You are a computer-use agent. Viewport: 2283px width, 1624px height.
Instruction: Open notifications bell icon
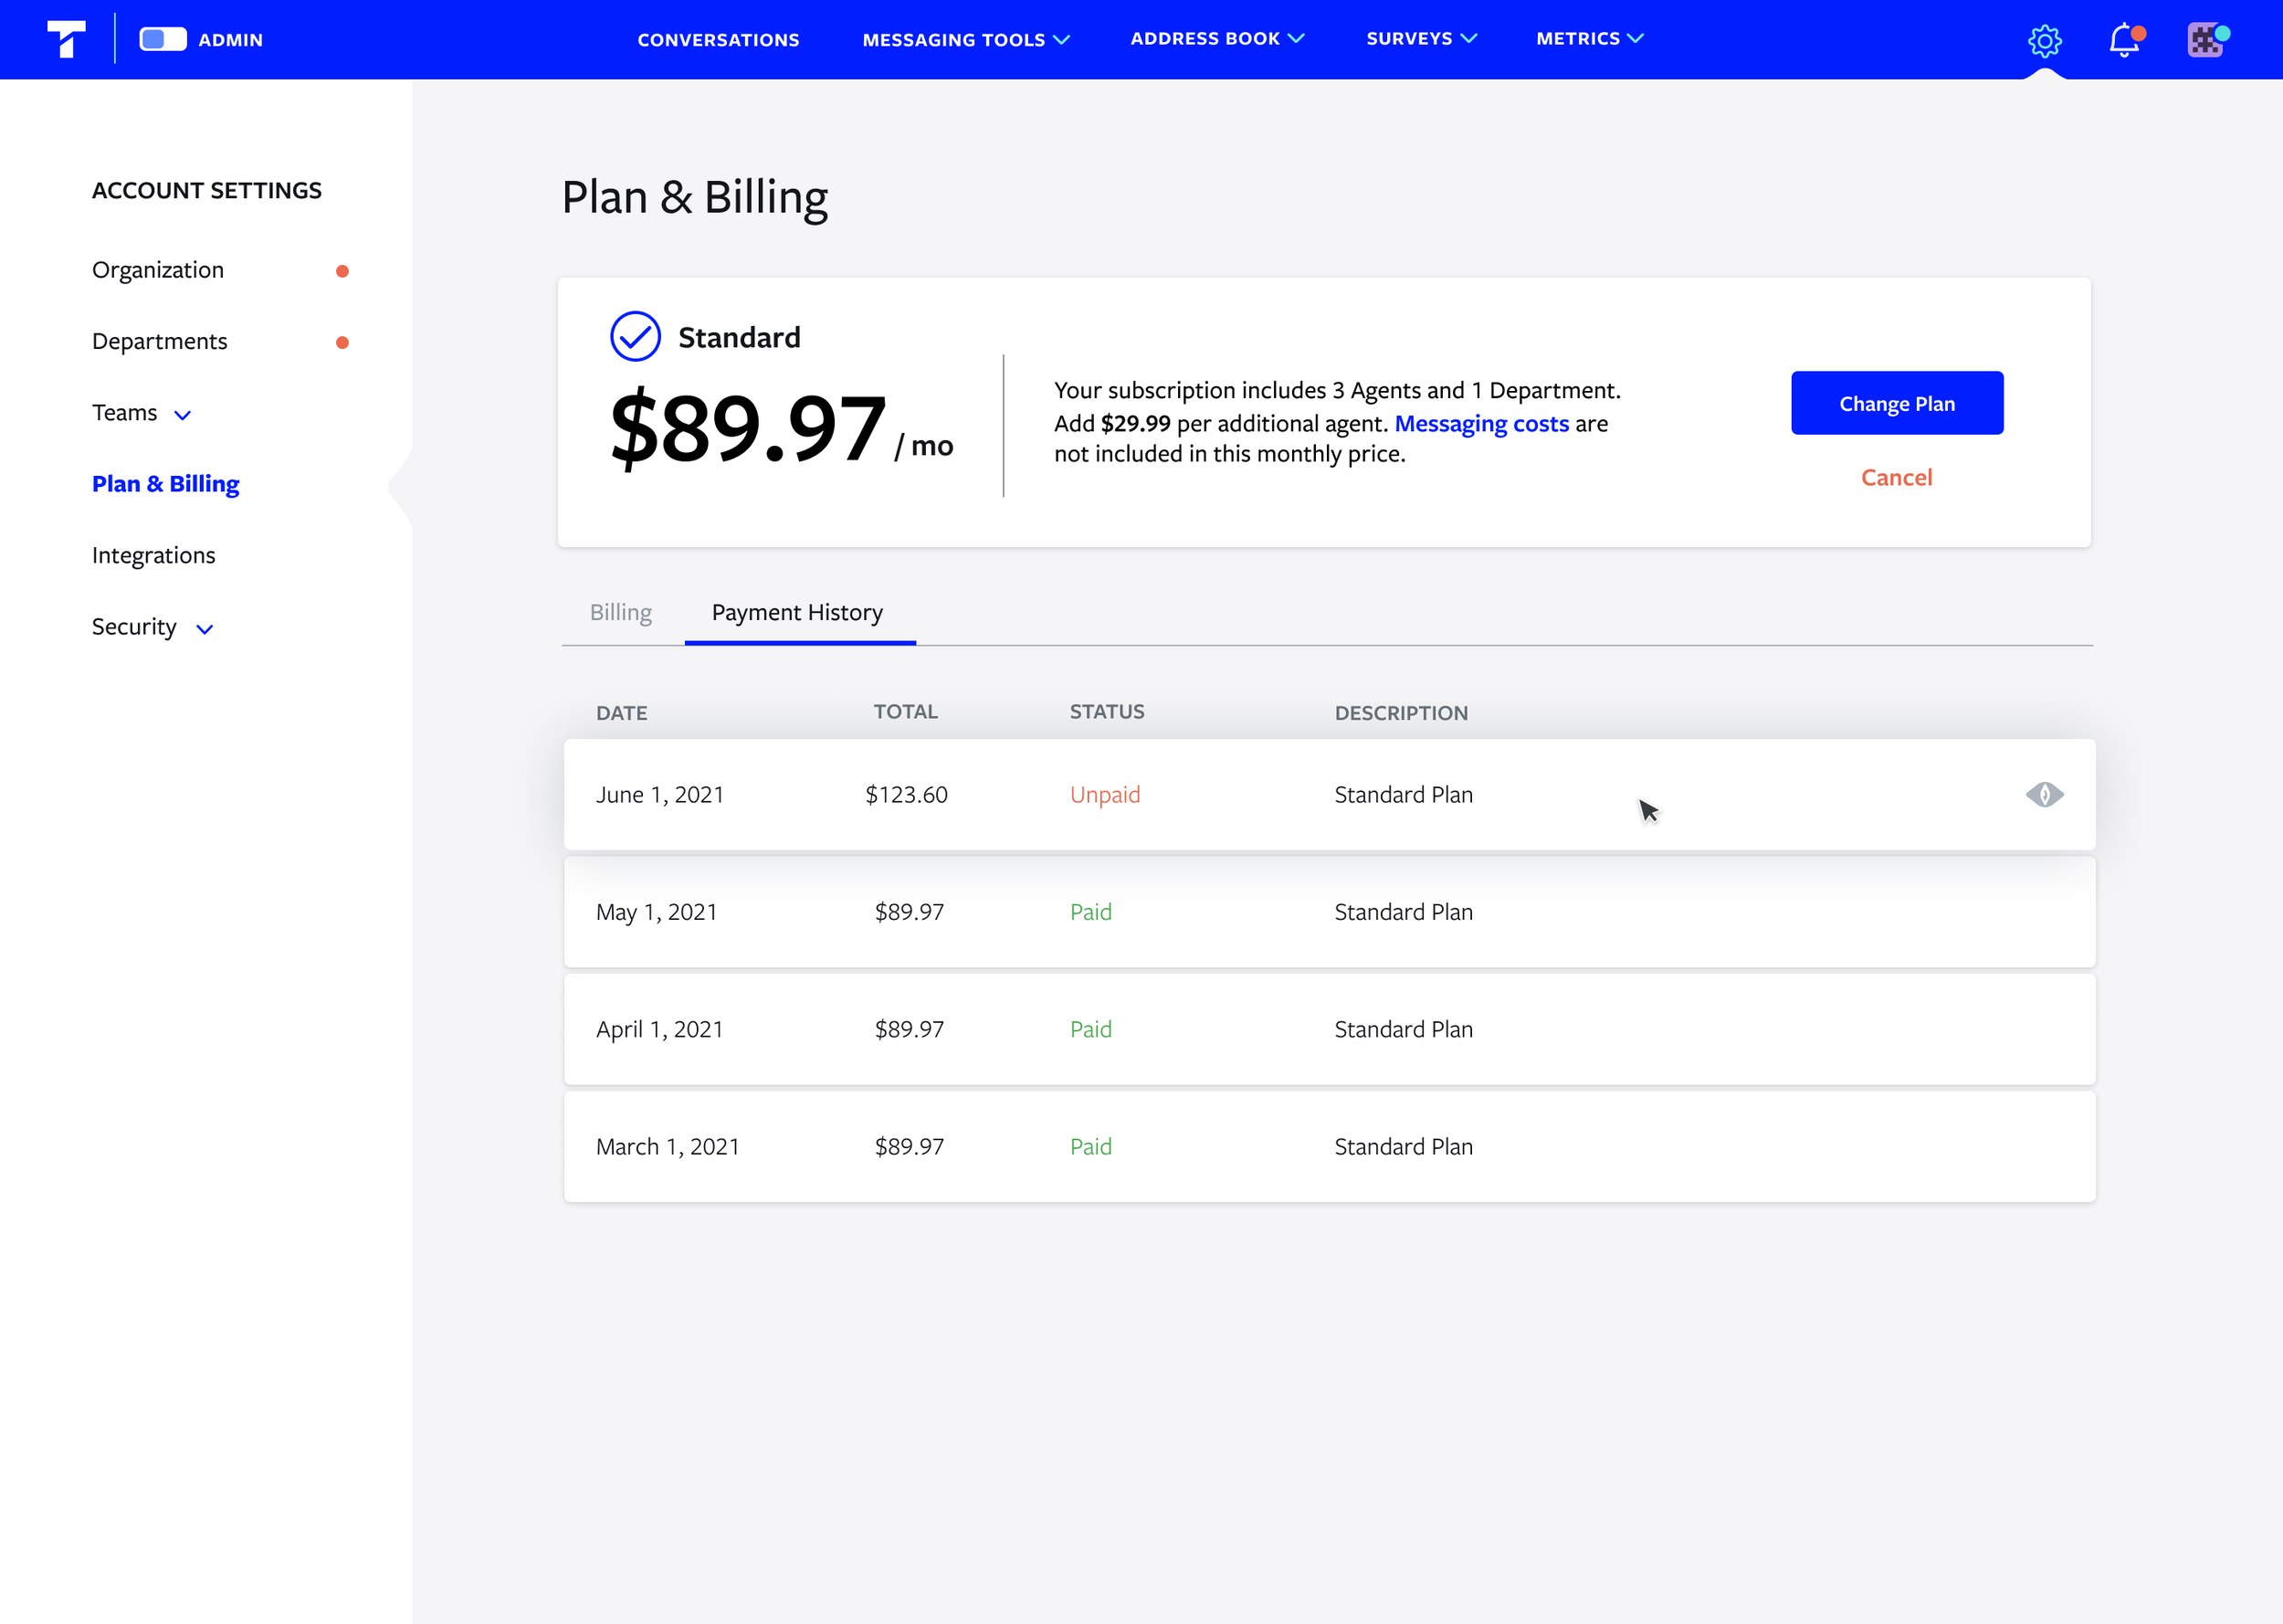(x=2123, y=40)
